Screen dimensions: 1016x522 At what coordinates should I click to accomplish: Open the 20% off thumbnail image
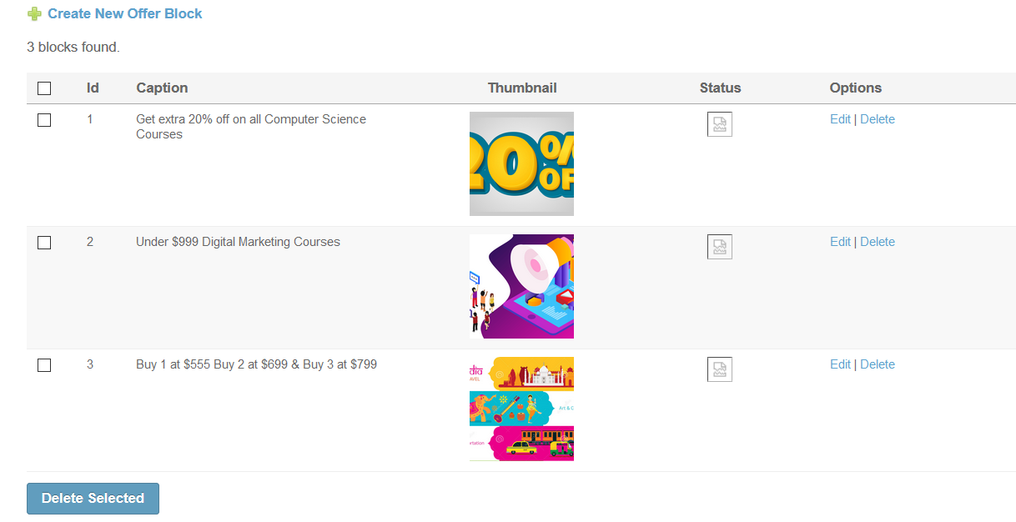(x=521, y=163)
